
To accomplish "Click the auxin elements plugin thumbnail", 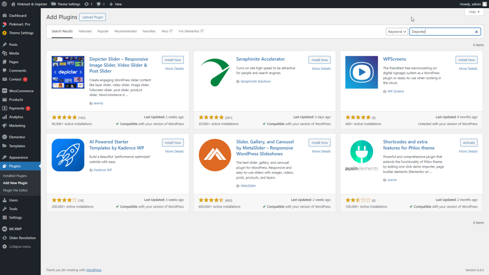I will [x=361, y=155].
